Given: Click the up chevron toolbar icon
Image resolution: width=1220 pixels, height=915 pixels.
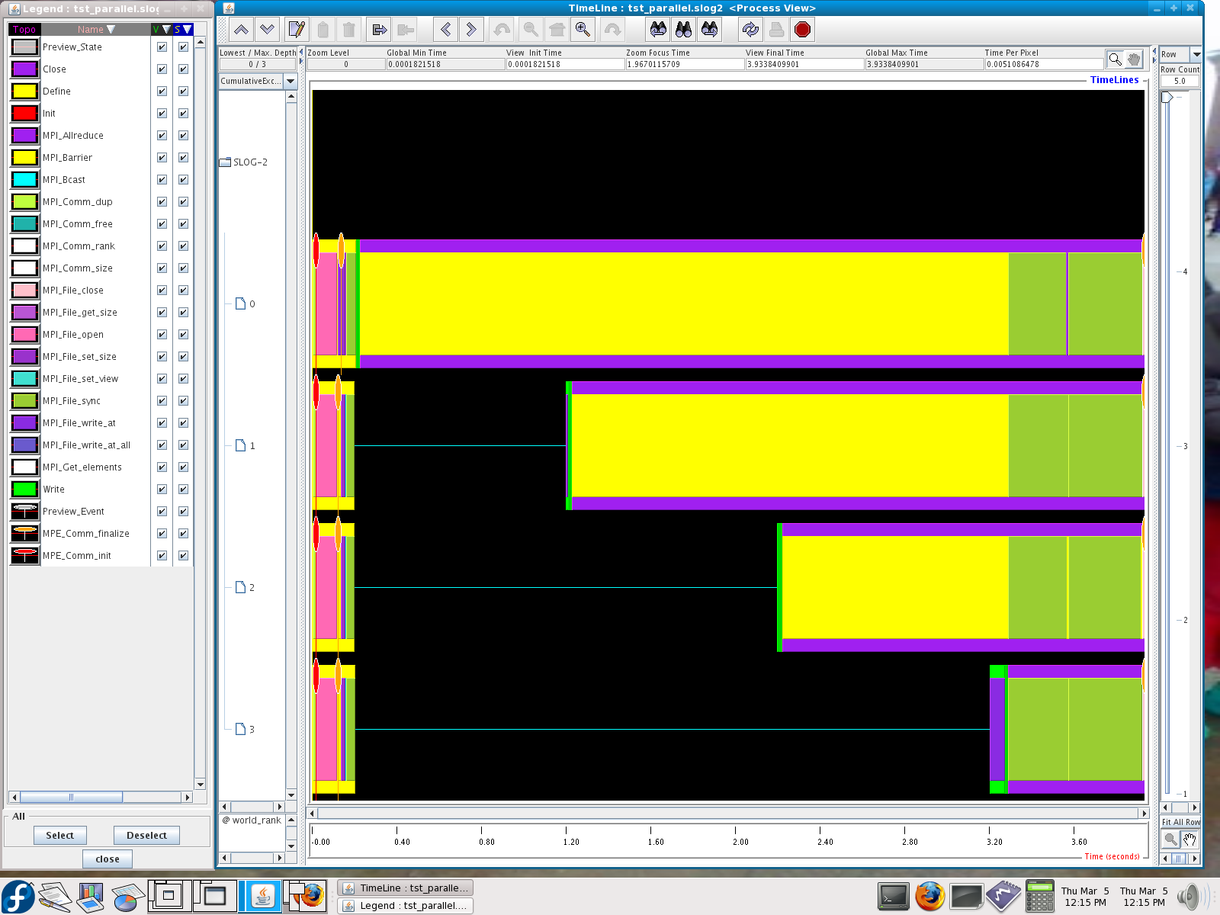Looking at the screenshot, I should coord(241,30).
